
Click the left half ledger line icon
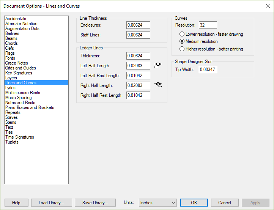158,65
